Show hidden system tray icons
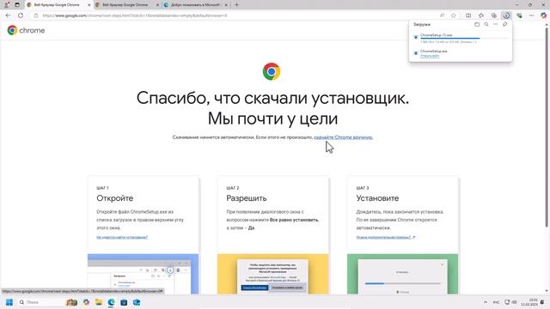 (x=486, y=302)
